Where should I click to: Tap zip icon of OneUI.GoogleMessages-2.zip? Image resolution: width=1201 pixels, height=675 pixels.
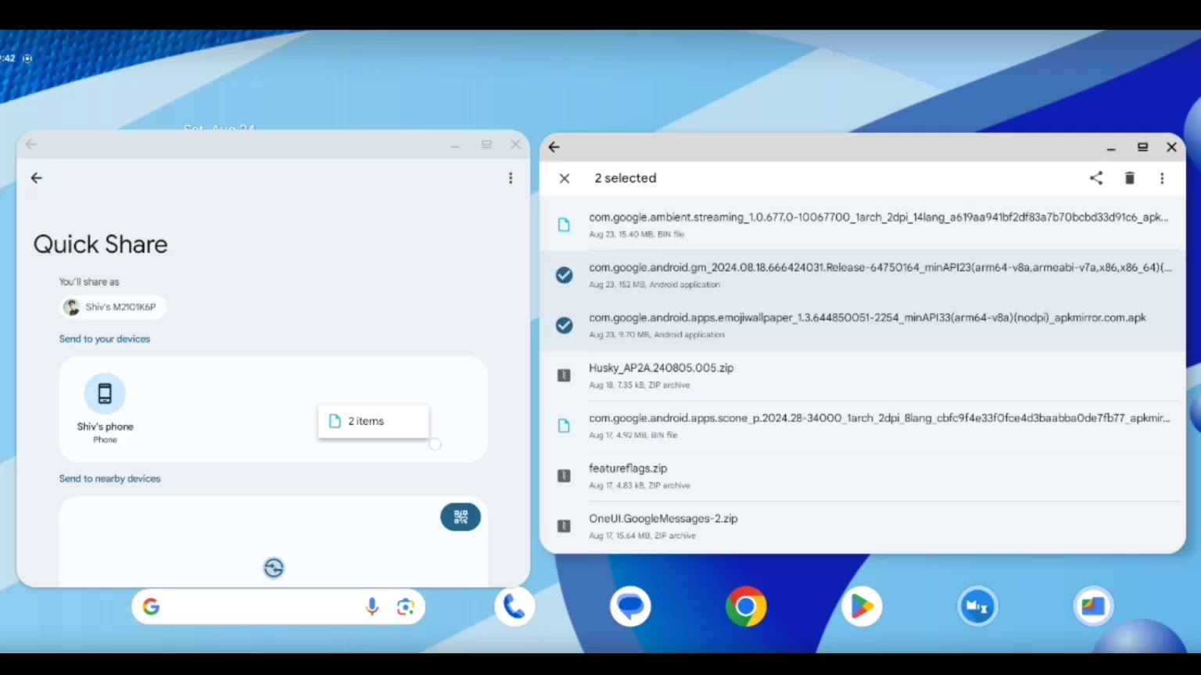point(564,527)
